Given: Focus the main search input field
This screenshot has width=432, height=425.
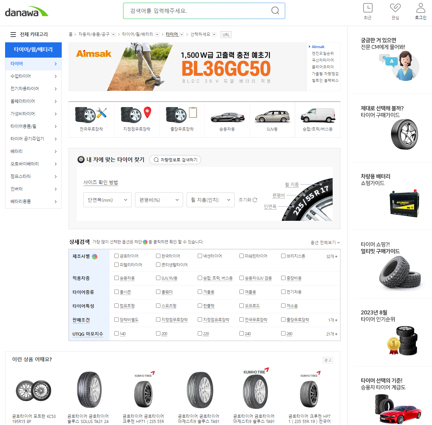Looking at the screenshot, I should (197, 11).
